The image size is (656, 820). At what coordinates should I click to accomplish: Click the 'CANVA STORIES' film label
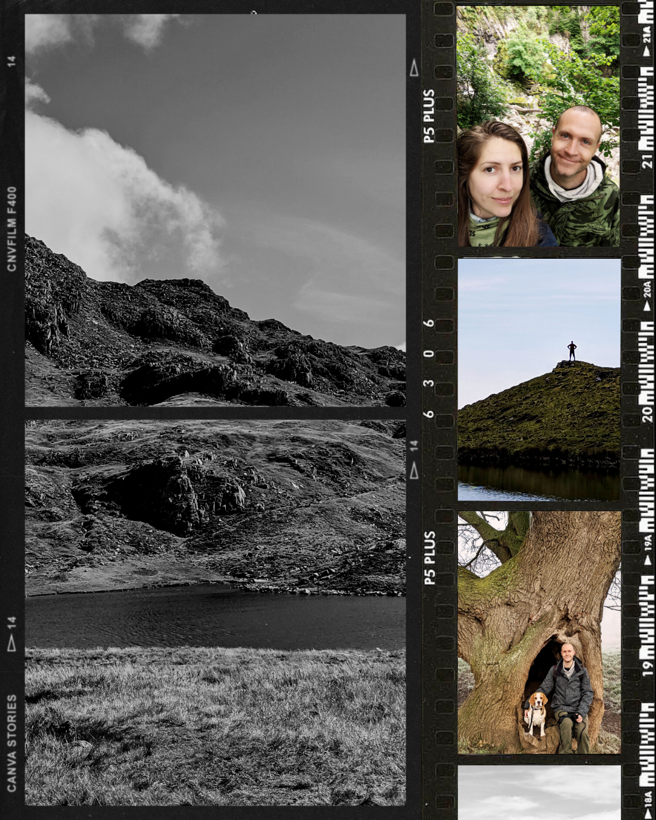click(x=12, y=743)
